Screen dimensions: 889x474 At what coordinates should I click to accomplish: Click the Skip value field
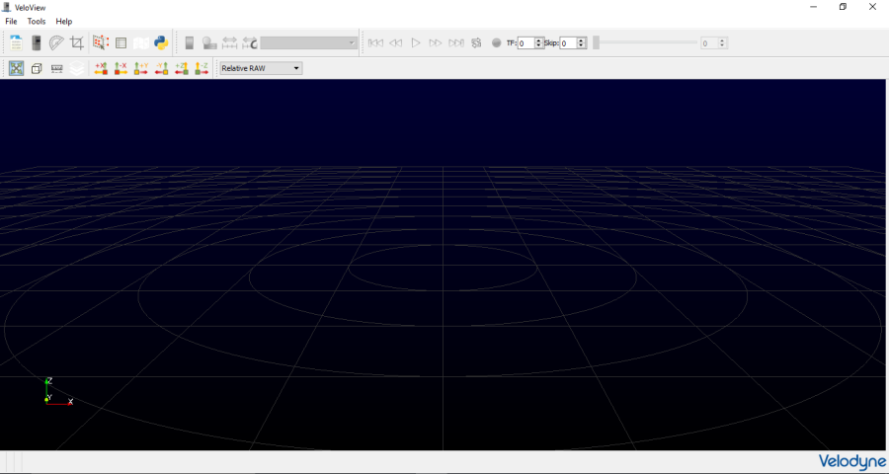click(568, 43)
